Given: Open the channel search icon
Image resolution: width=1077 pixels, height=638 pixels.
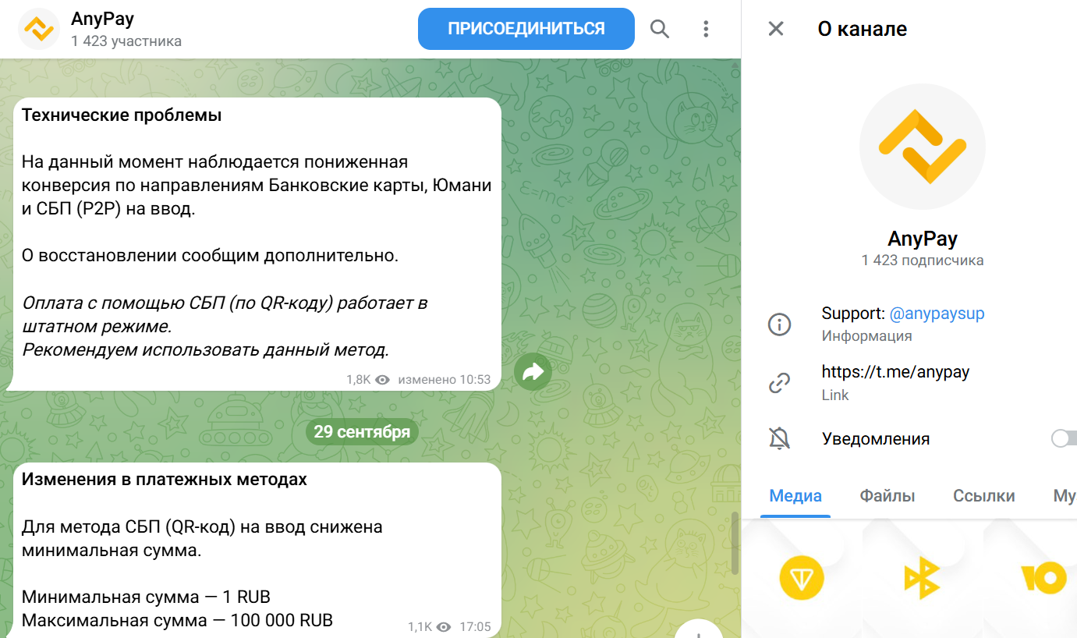Looking at the screenshot, I should (x=659, y=28).
